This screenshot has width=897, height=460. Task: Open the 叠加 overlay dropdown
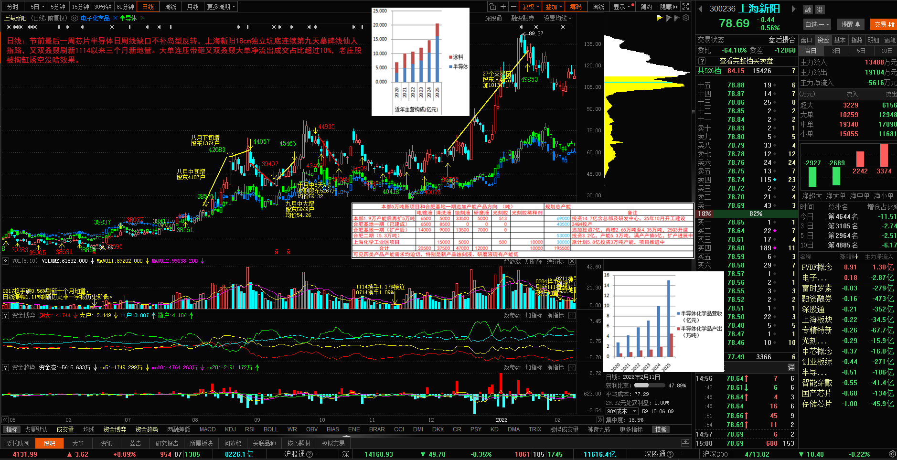[554, 7]
